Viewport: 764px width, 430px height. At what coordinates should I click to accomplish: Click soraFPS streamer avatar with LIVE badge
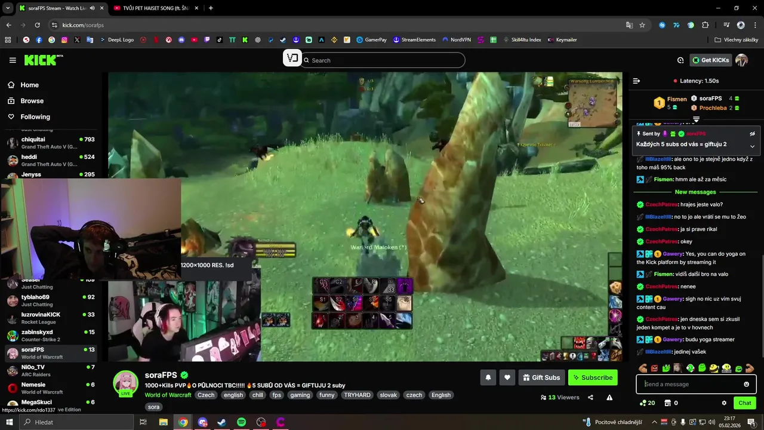click(125, 383)
